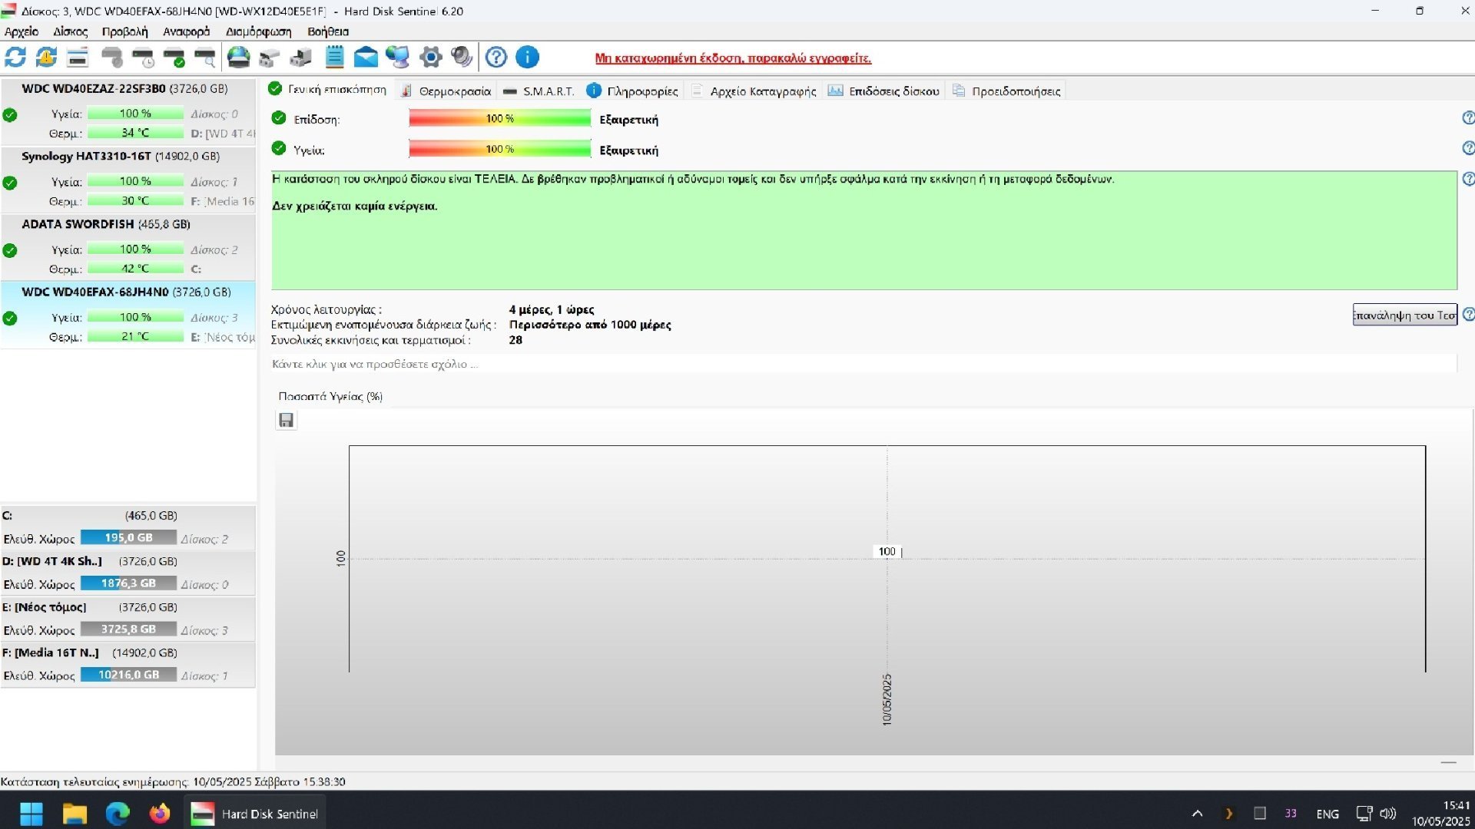Click the 100 data point on health graph
This screenshot has height=829, width=1475.
(887, 552)
